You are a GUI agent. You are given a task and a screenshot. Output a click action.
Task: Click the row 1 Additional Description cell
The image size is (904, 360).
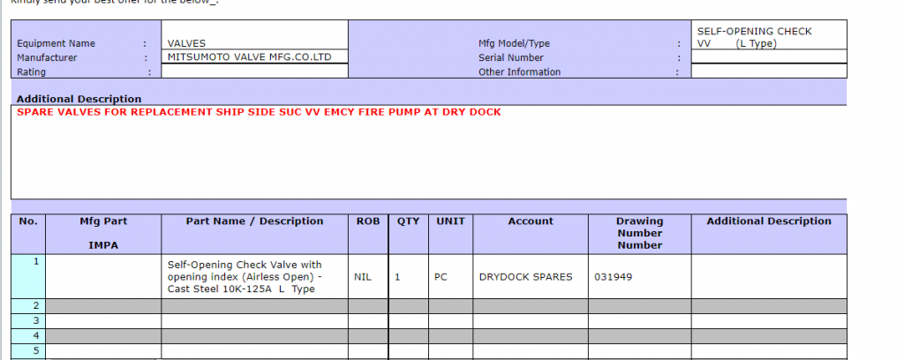768,277
